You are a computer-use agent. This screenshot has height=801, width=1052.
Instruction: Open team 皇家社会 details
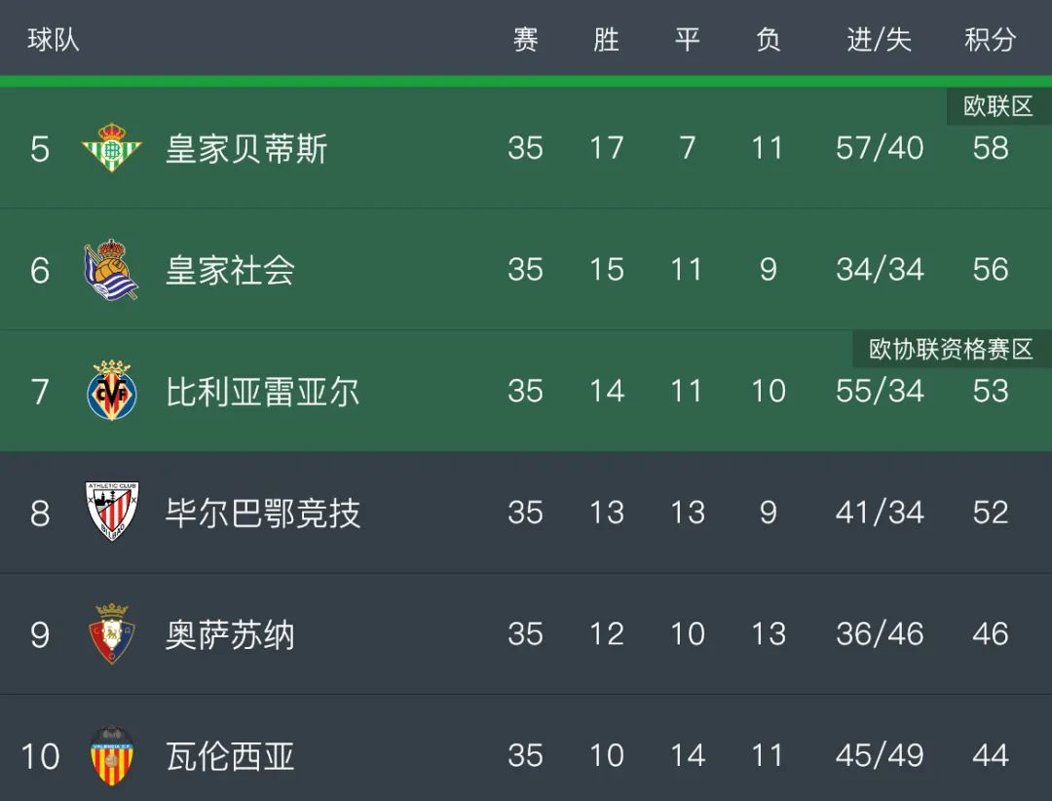pos(230,270)
